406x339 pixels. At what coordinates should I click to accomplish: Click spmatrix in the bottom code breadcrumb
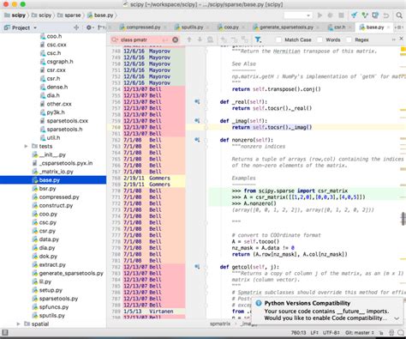(220, 324)
